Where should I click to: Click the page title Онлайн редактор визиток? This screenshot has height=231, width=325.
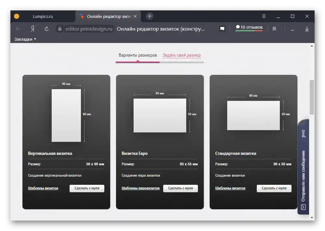coord(161,29)
